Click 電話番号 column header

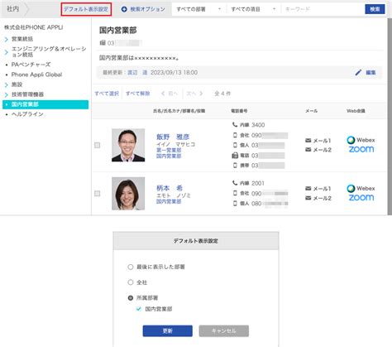[239, 111]
